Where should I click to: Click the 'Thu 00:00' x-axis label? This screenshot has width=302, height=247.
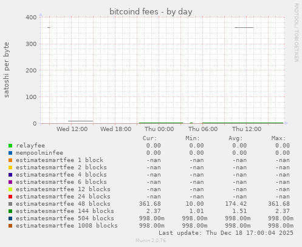tap(159, 129)
